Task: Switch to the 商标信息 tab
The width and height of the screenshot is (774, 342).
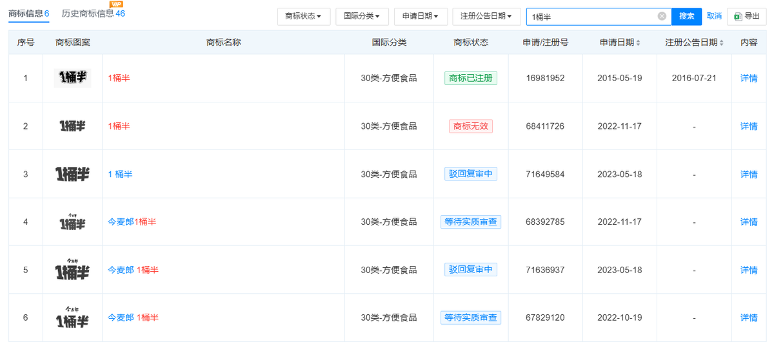Action: coord(28,13)
